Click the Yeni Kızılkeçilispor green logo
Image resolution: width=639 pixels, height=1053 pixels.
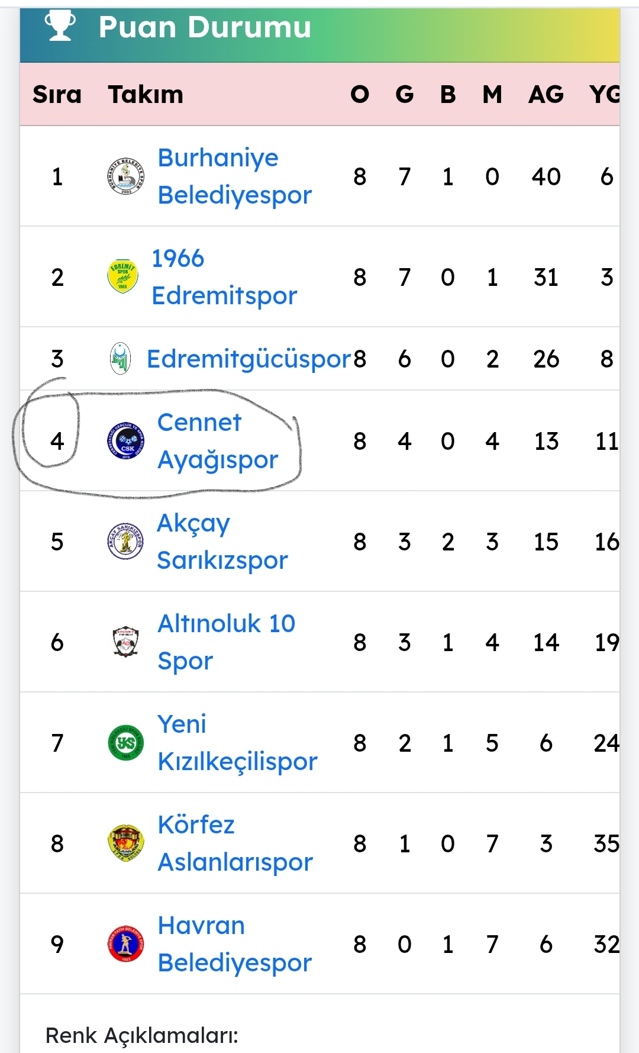[x=125, y=743]
